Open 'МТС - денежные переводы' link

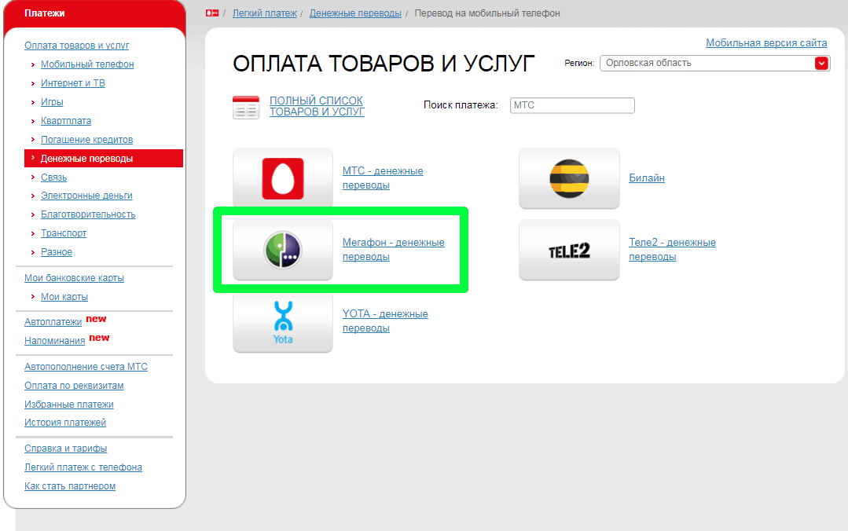click(x=383, y=178)
